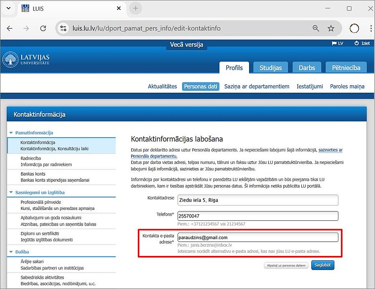Bookmark page with star icon

pyautogui.click(x=331, y=28)
